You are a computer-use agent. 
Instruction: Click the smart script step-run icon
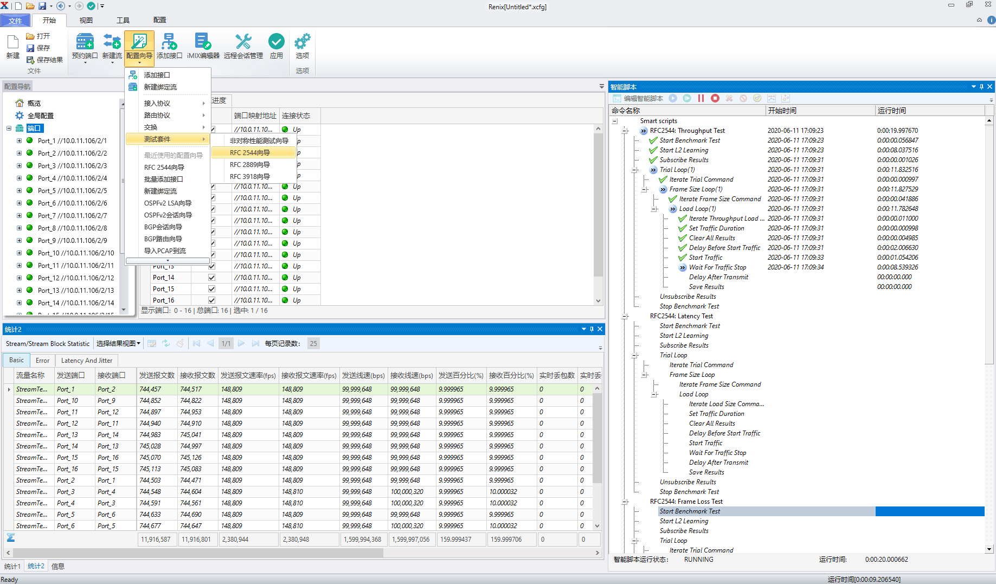click(x=687, y=98)
